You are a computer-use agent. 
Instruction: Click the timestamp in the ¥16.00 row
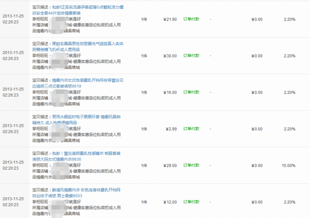[13, 92]
